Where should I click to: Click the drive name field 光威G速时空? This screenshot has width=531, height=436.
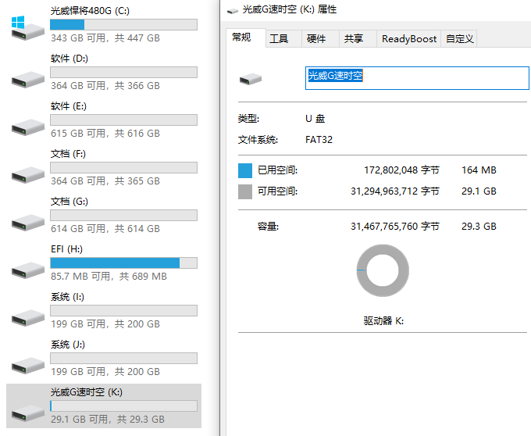[x=417, y=78]
